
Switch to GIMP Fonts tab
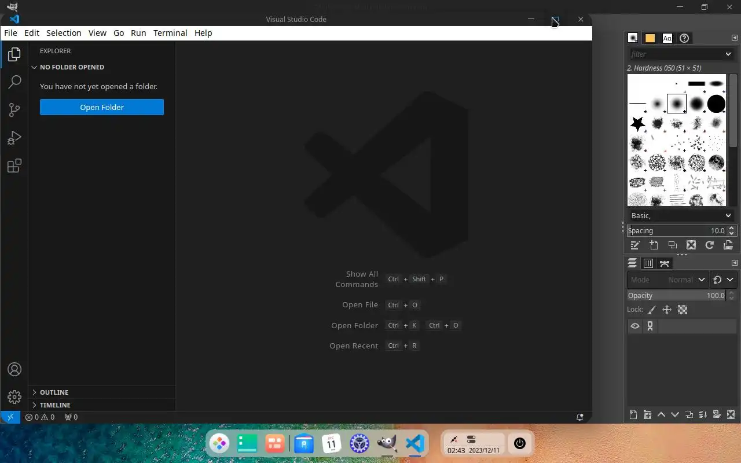tap(667, 38)
